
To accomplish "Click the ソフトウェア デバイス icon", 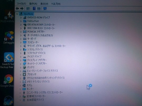I will click(24, 53).
